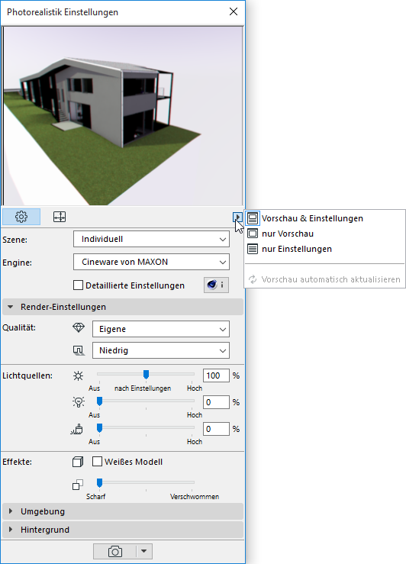Viewport: 406px width, 564px height.
Task: Click the lamp intensity slider handle
Action: (100, 401)
